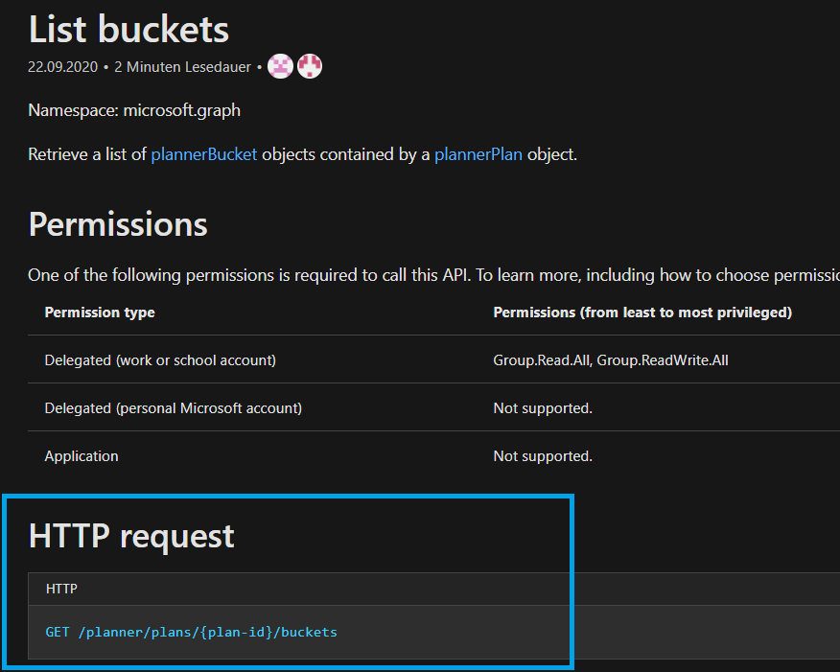
Task: Select the Application permission type cell
Action: (x=82, y=456)
